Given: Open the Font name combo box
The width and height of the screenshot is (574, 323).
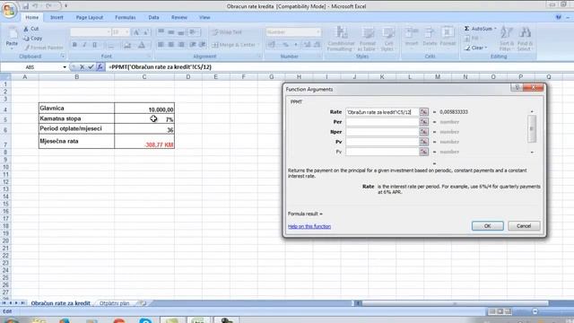Looking at the screenshot, I should click(x=91, y=32).
